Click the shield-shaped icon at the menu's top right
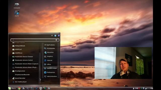 coord(59,35)
